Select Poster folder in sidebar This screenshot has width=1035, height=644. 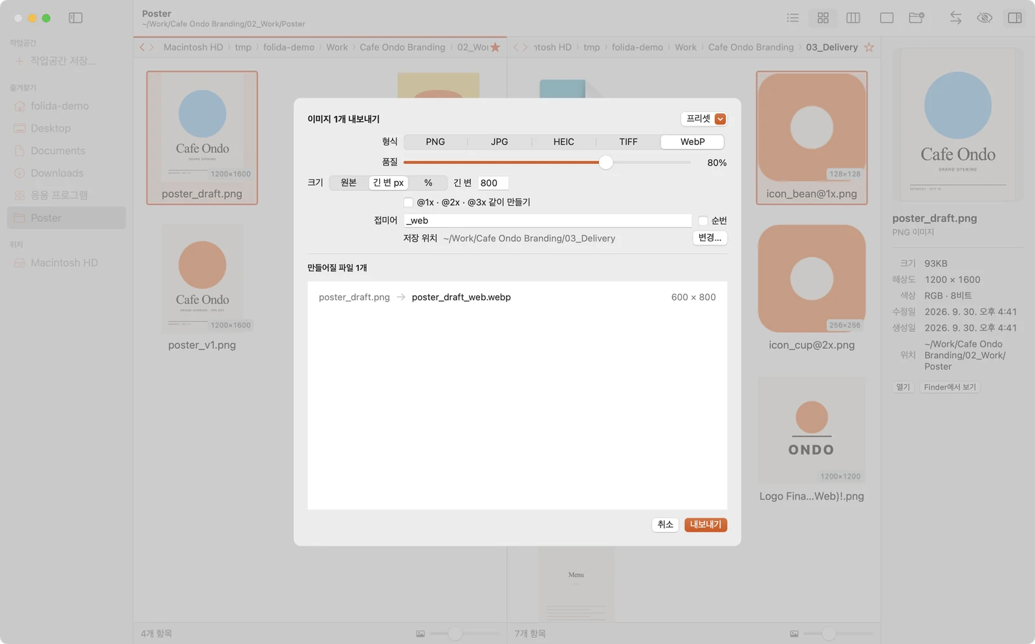66,218
